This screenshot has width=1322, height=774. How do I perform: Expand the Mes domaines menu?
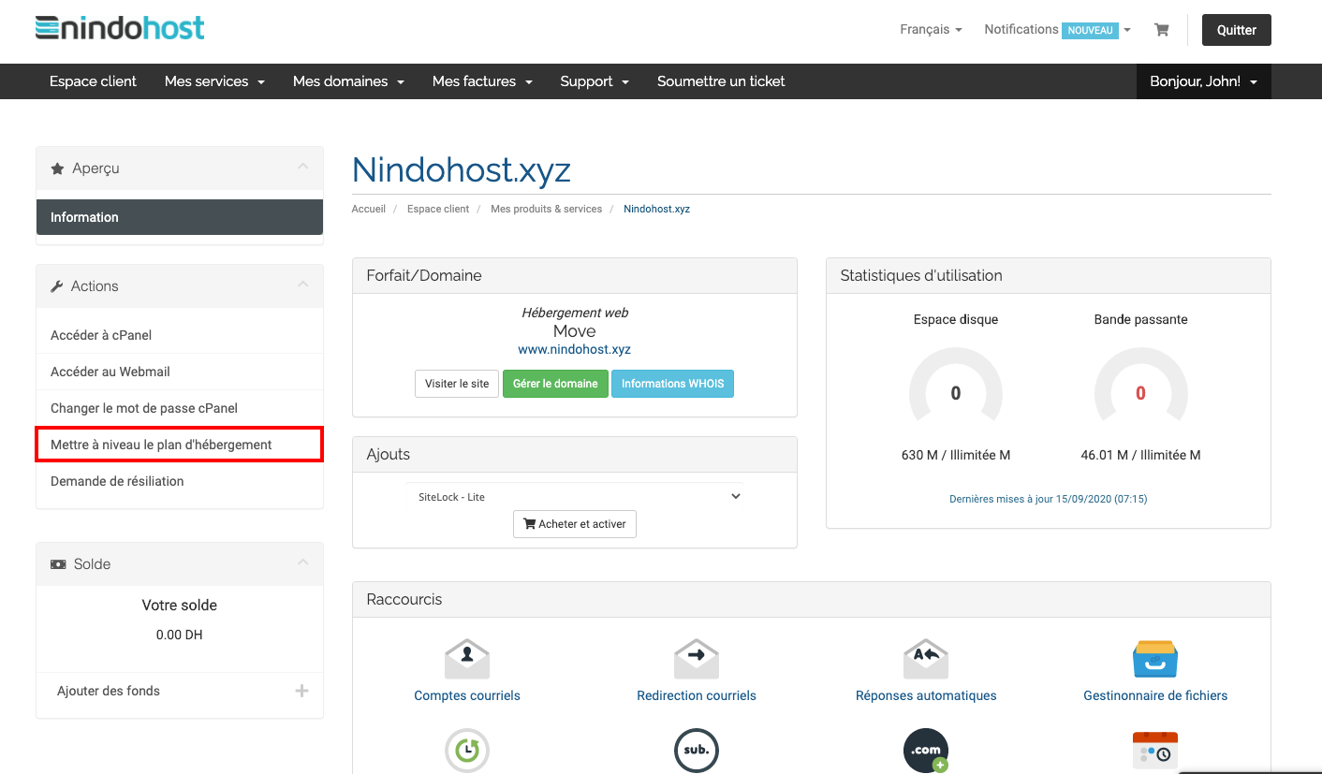pos(348,81)
